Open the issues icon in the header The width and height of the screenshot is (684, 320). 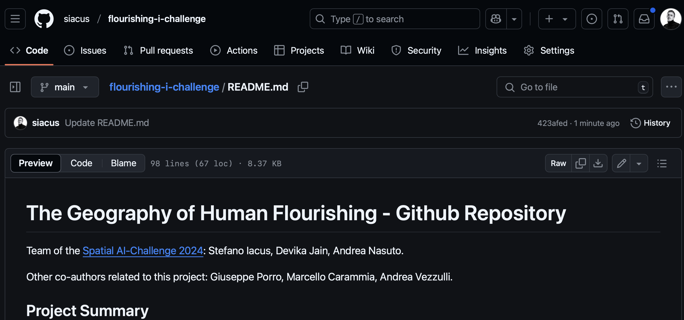tap(591, 19)
